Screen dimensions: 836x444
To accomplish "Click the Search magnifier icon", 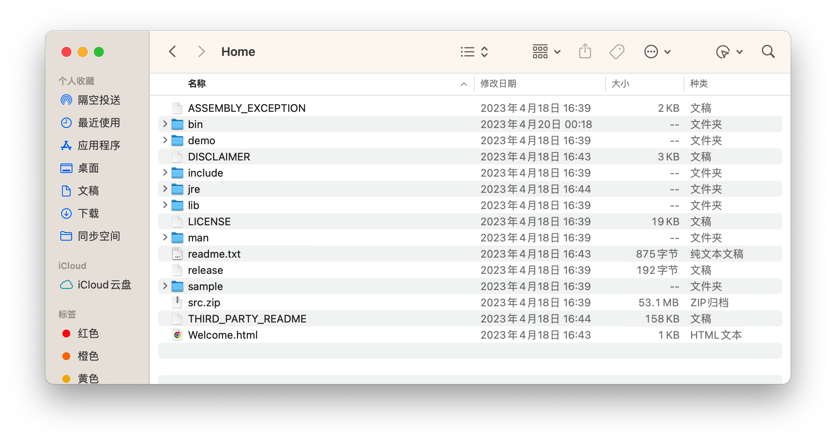I will click(x=768, y=52).
